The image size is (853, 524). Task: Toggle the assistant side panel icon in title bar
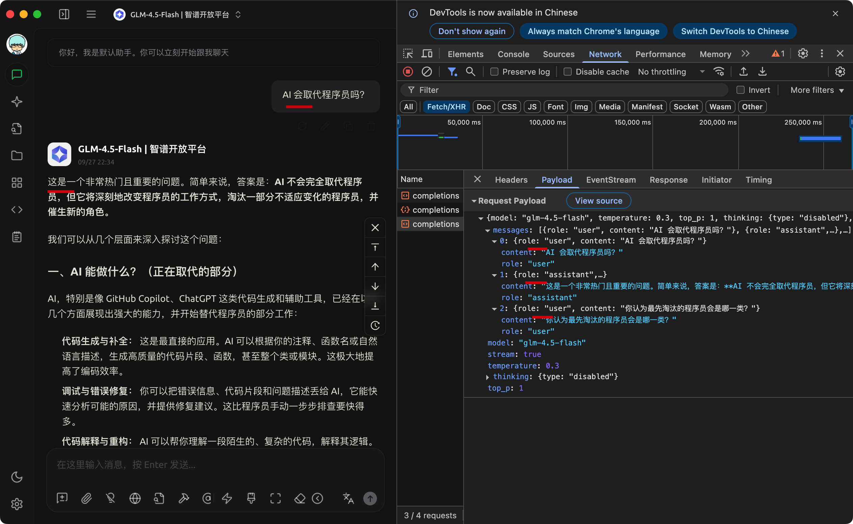tap(64, 14)
